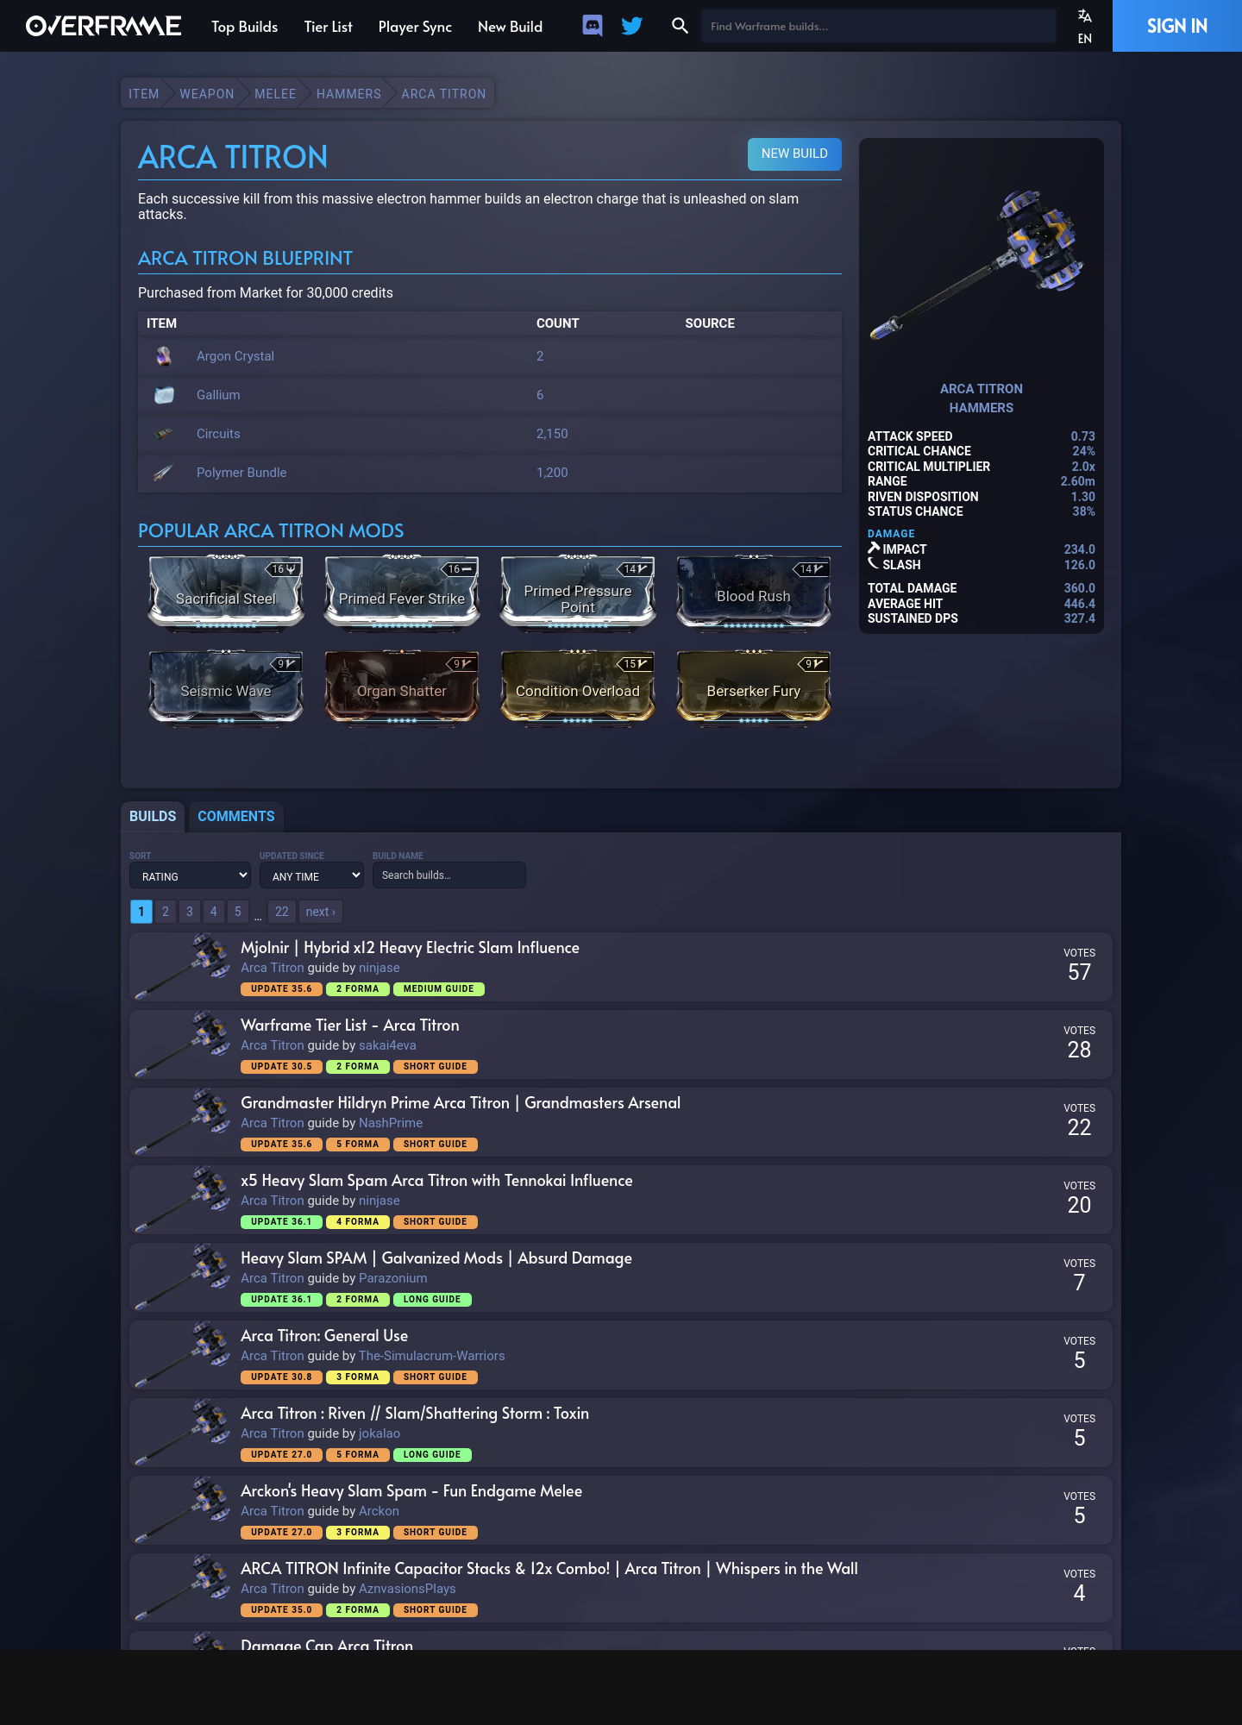1242x1725 pixels.
Task: Click the Gallium item icon
Action: [164, 395]
